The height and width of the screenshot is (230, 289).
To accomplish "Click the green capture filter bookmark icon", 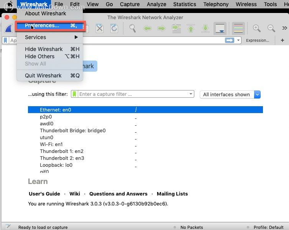I will tap(74, 94).
